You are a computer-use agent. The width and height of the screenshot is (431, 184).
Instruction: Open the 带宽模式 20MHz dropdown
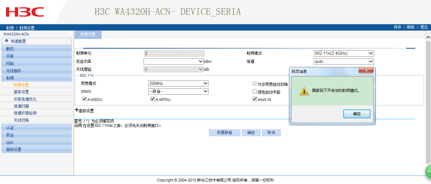tap(179, 83)
